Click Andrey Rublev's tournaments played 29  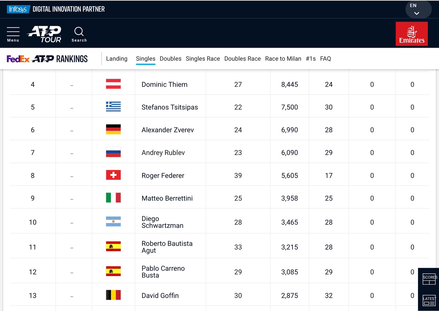[329, 153]
